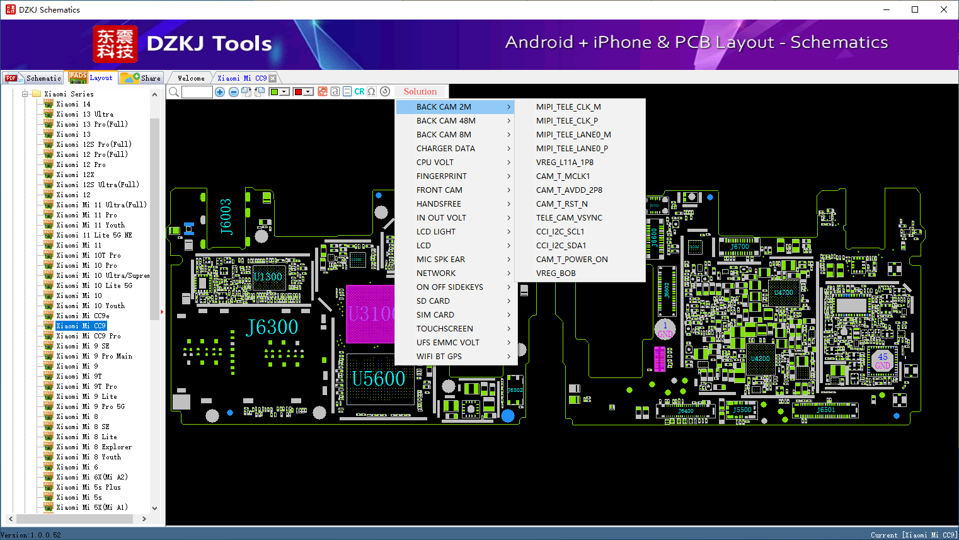
Task: Click the PADS icon beside Xiaomi 12X
Action: 49,175
